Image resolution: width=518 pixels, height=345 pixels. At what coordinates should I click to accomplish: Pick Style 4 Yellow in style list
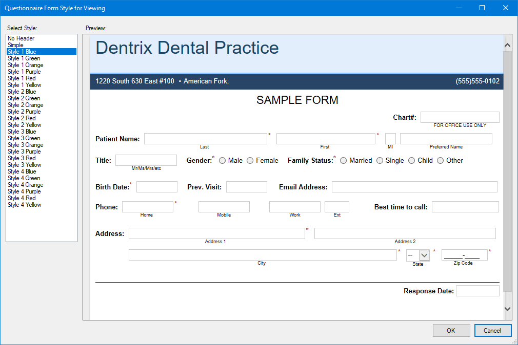[x=24, y=205]
